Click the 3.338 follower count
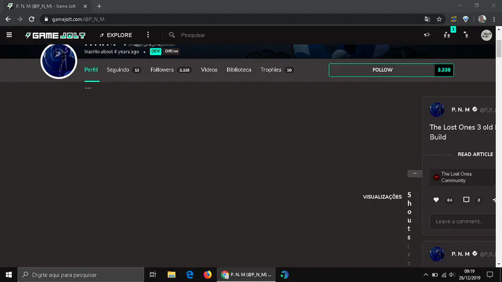Image resolution: width=502 pixels, height=282 pixels. point(444,70)
